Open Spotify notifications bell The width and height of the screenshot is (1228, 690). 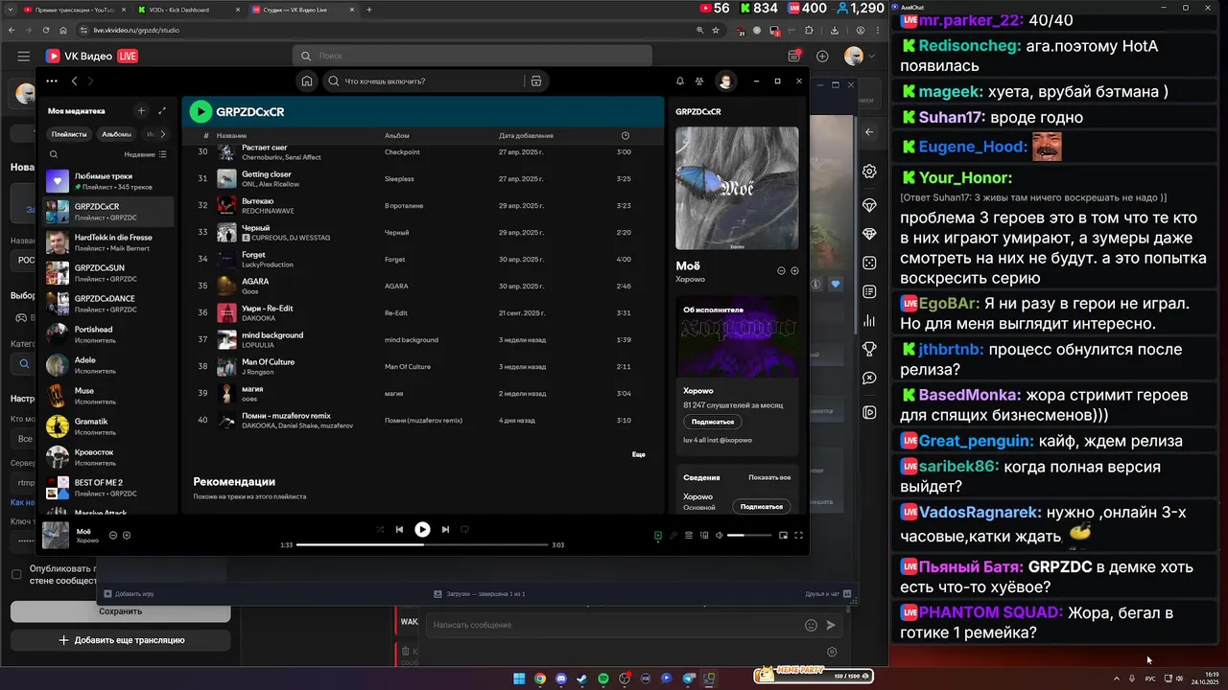(x=680, y=81)
